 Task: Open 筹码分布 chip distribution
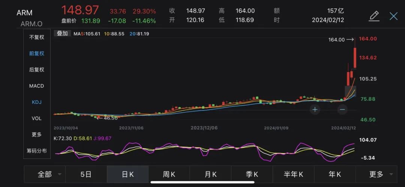[37, 151]
